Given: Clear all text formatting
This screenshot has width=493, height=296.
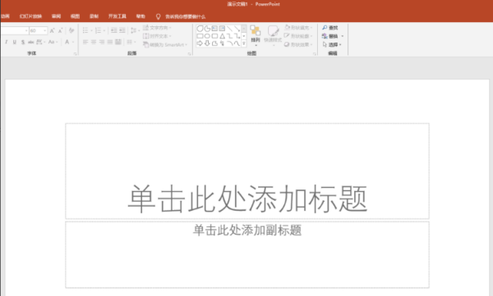Looking at the screenshot, I should coord(71,30).
